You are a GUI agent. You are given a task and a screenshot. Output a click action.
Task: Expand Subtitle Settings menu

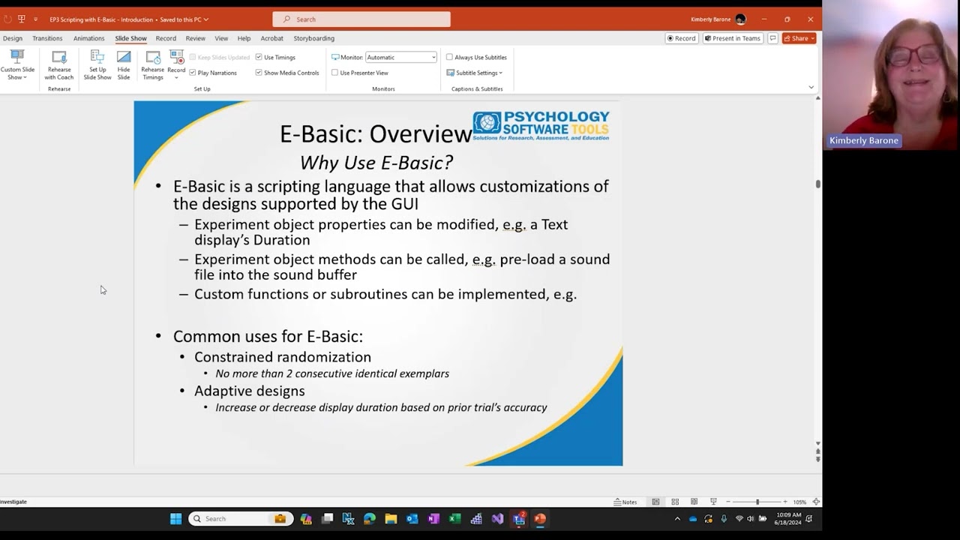(475, 73)
